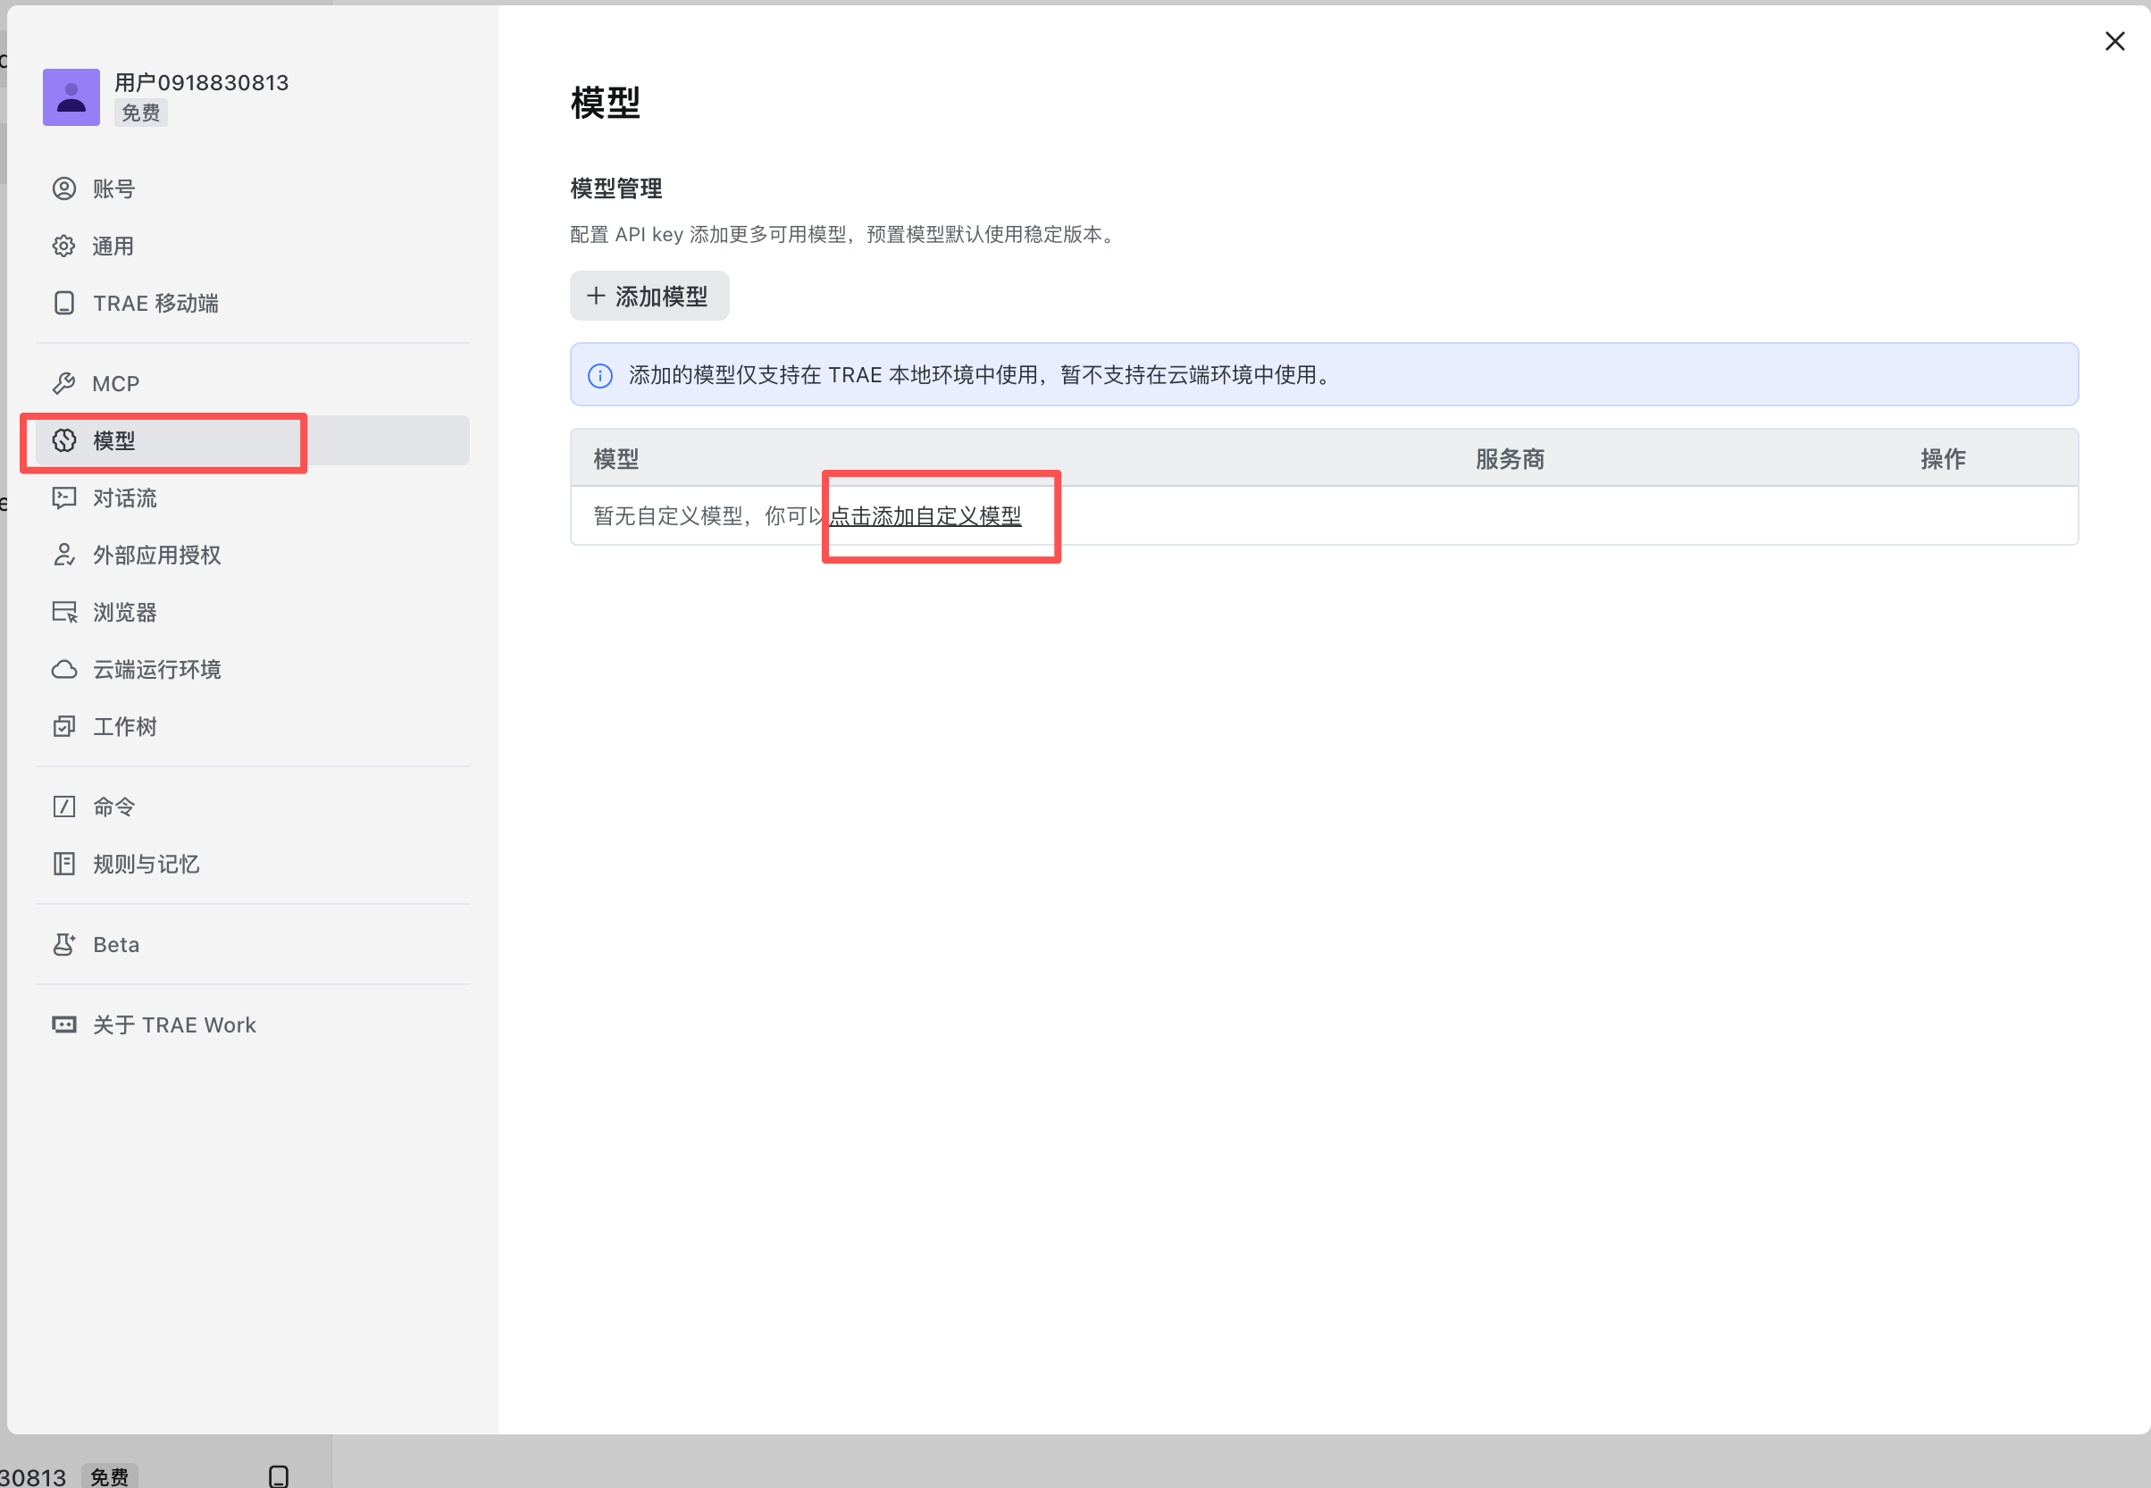Open the 命令 settings page

(252, 807)
